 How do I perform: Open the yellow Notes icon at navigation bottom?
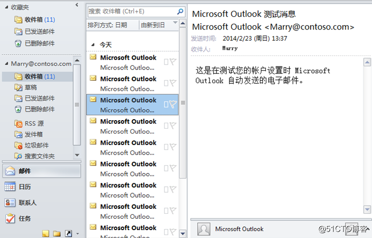click(x=45, y=234)
